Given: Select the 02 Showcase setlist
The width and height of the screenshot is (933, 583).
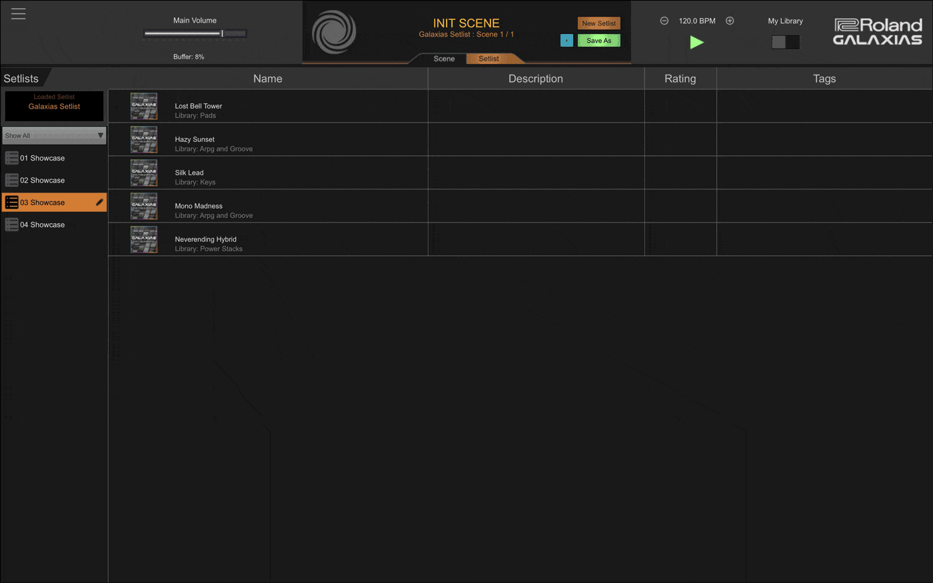Looking at the screenshot, I should point(54,181).
